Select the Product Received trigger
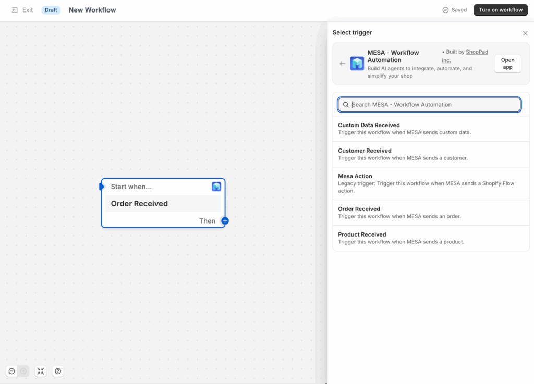 [x=431, y=238]
